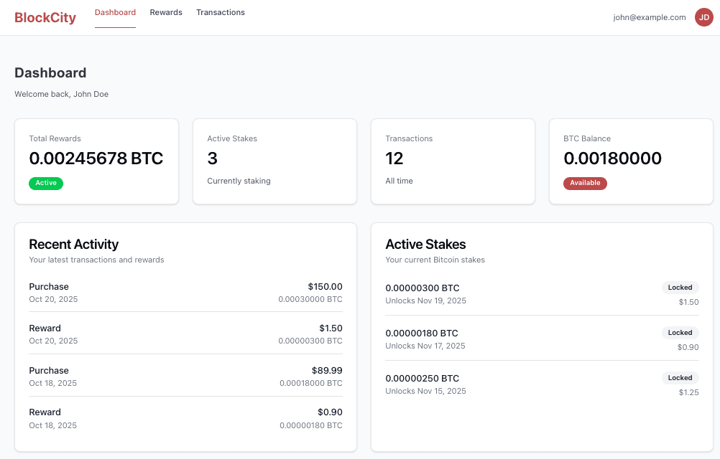Click the Locked badge on the 0.00000250 BTC stake
The height and width of the screenshot is (459, 720).
(680, 377)
